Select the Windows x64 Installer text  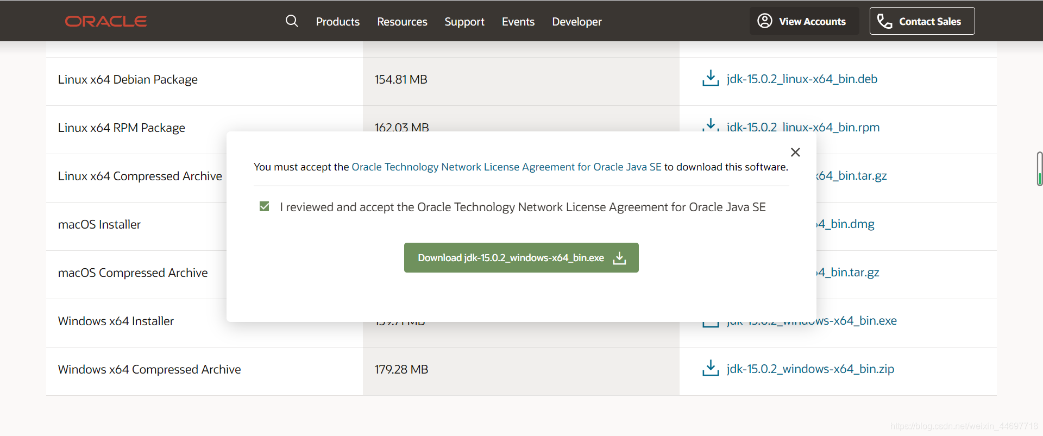(x=116, y=321)
